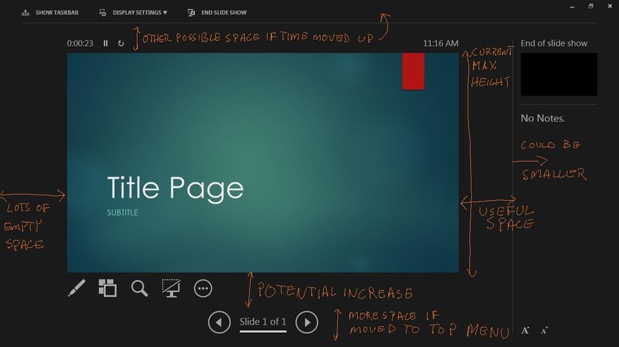This screenshot has height=347, width=619.
Task: Minimize the presenter view window
Action: [x=572, y=6]
